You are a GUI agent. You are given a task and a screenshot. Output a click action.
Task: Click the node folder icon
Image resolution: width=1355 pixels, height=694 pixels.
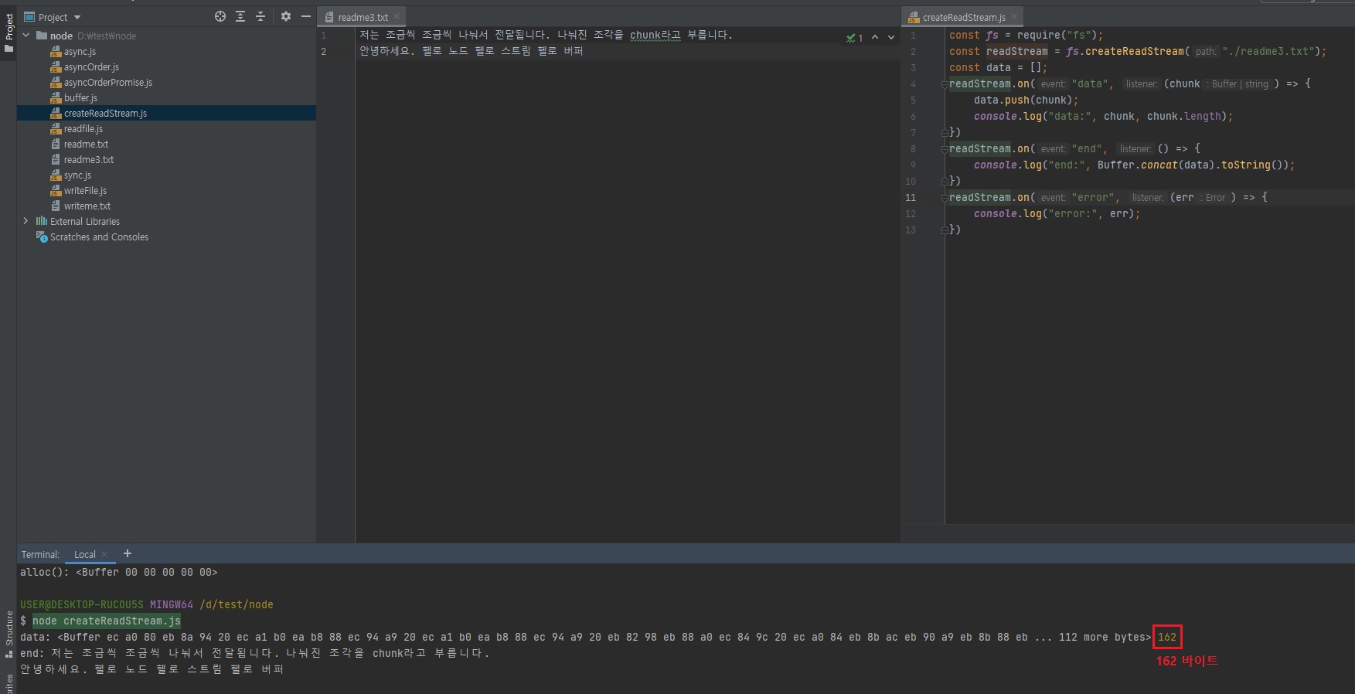pyautogui.click(x=43, y=36)
